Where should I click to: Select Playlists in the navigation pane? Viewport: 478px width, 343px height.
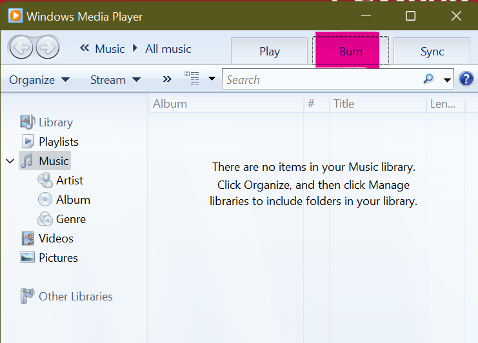(59, 142)
